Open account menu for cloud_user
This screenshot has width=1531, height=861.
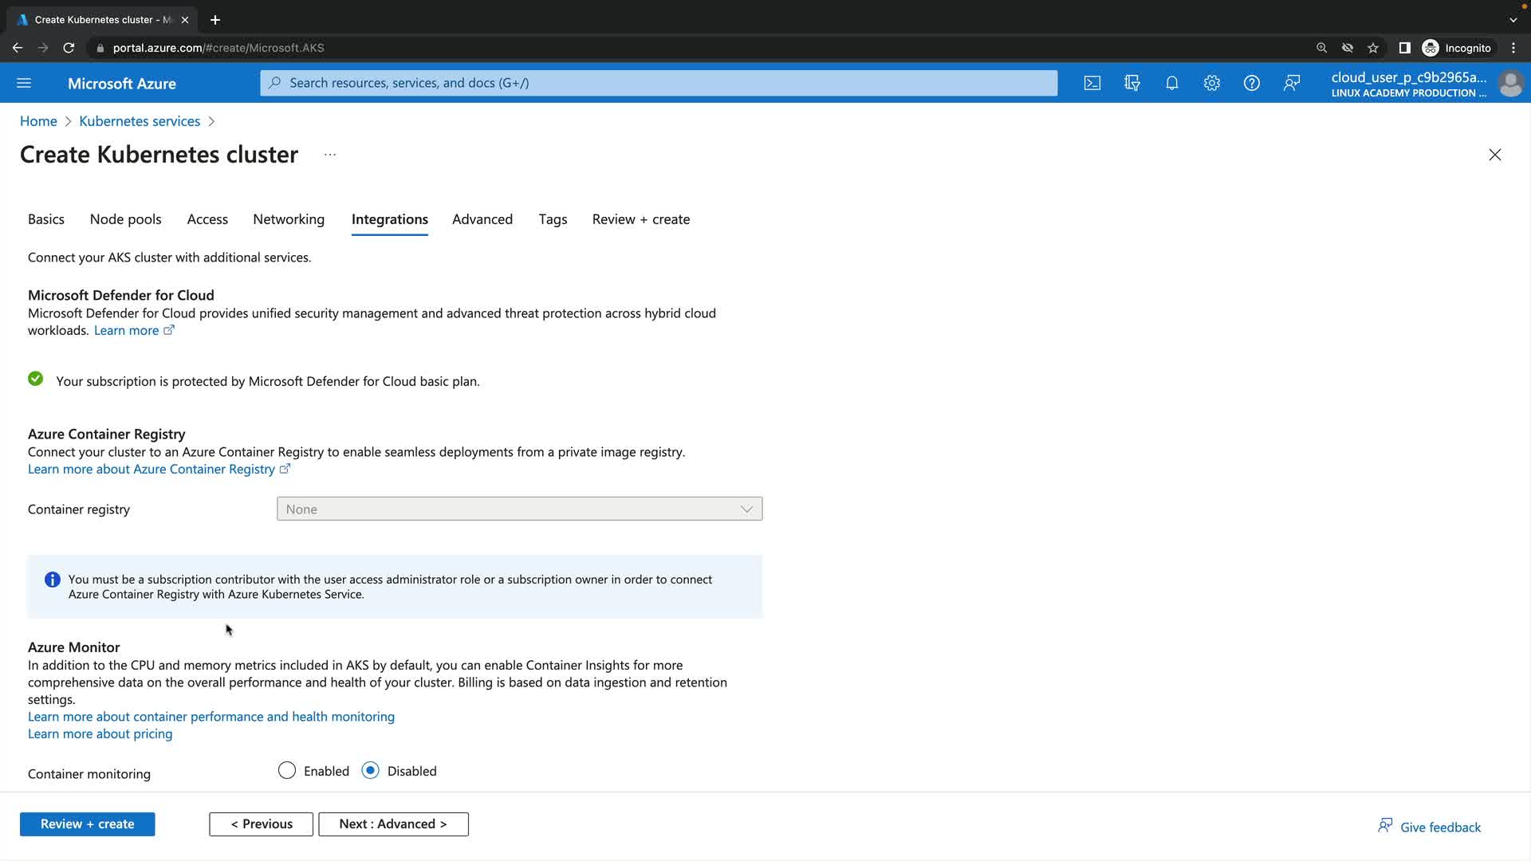point(1427,83)
